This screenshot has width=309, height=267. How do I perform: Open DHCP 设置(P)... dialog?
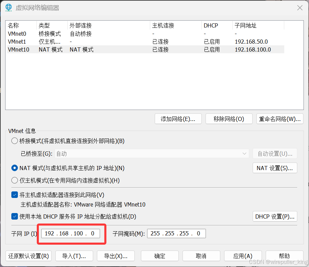[x=275, y=216]
